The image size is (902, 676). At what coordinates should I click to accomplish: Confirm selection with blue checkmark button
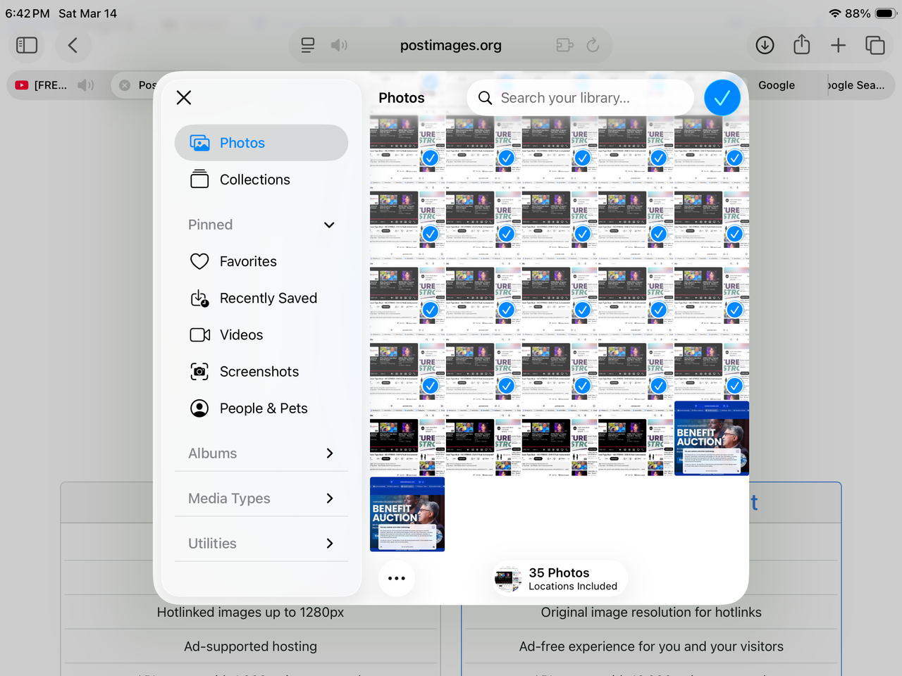pos(722,98)
